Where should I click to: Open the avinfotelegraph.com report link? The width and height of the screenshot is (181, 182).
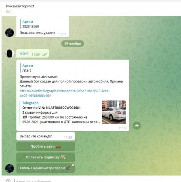pos(65,93)
